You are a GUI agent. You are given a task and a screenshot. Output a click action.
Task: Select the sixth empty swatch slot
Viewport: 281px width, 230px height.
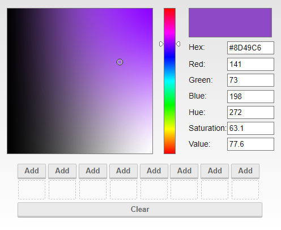(x=184, y=190)
